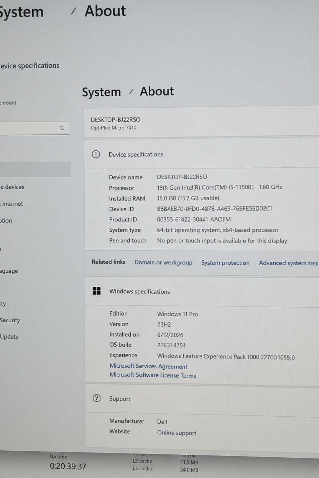Open the devices item in sidebar

(x=12, y=187)
